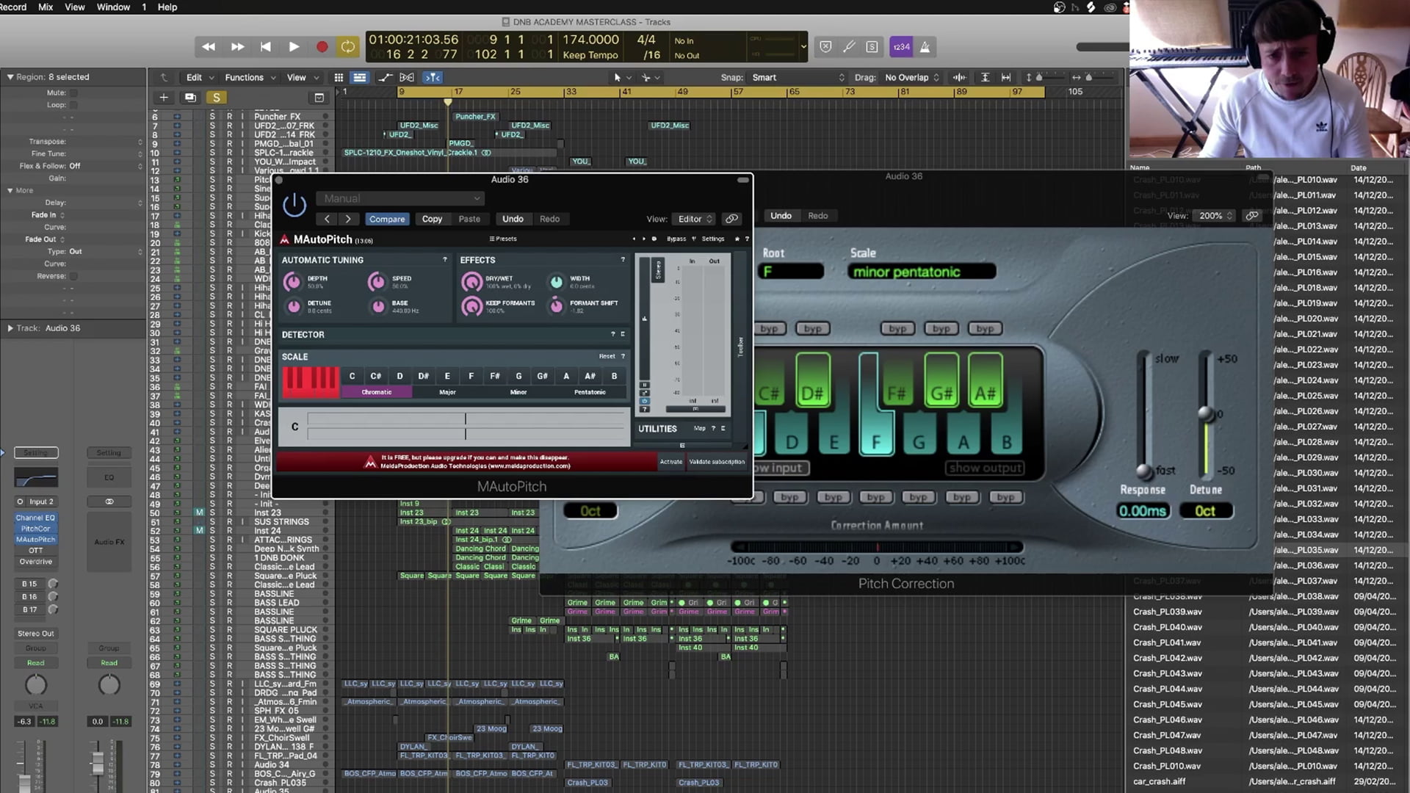Open the minor pentatonic Scale dropdown
The image size is (1410, 793).
[922, 272]
